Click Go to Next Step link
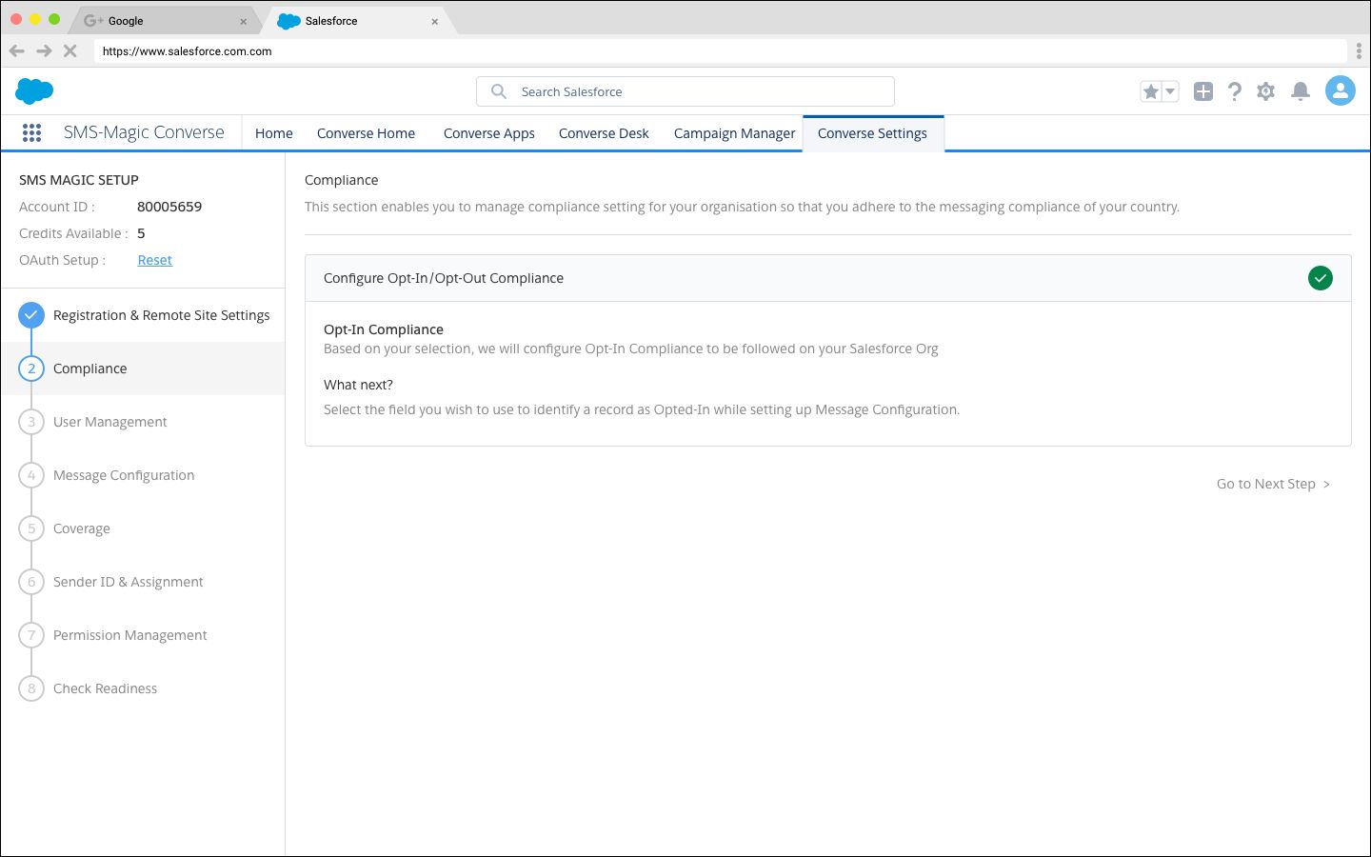 coord(1273,484)
